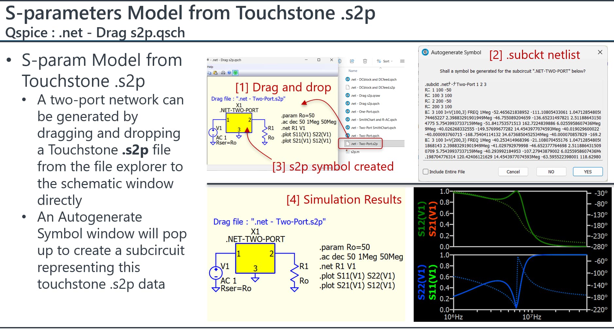Click the Copy icon in Qspice toolbar
The image size is (614, 330).
coord(209,73)
